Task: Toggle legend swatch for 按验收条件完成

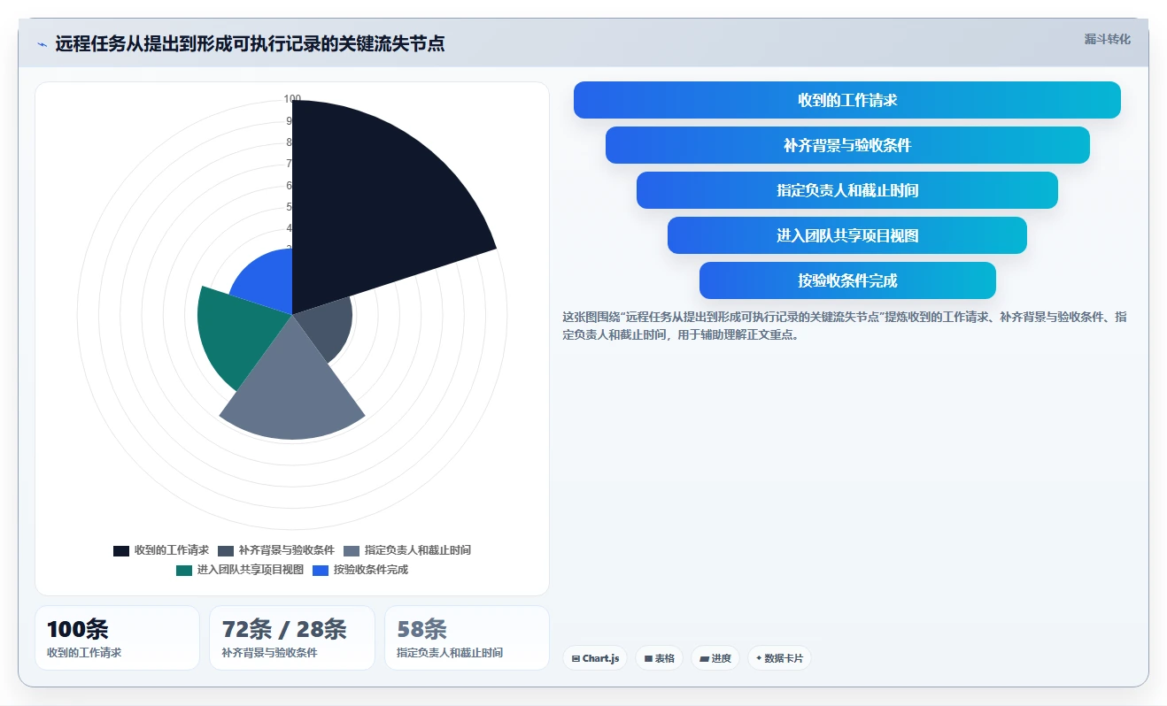Action: [321, 570]
